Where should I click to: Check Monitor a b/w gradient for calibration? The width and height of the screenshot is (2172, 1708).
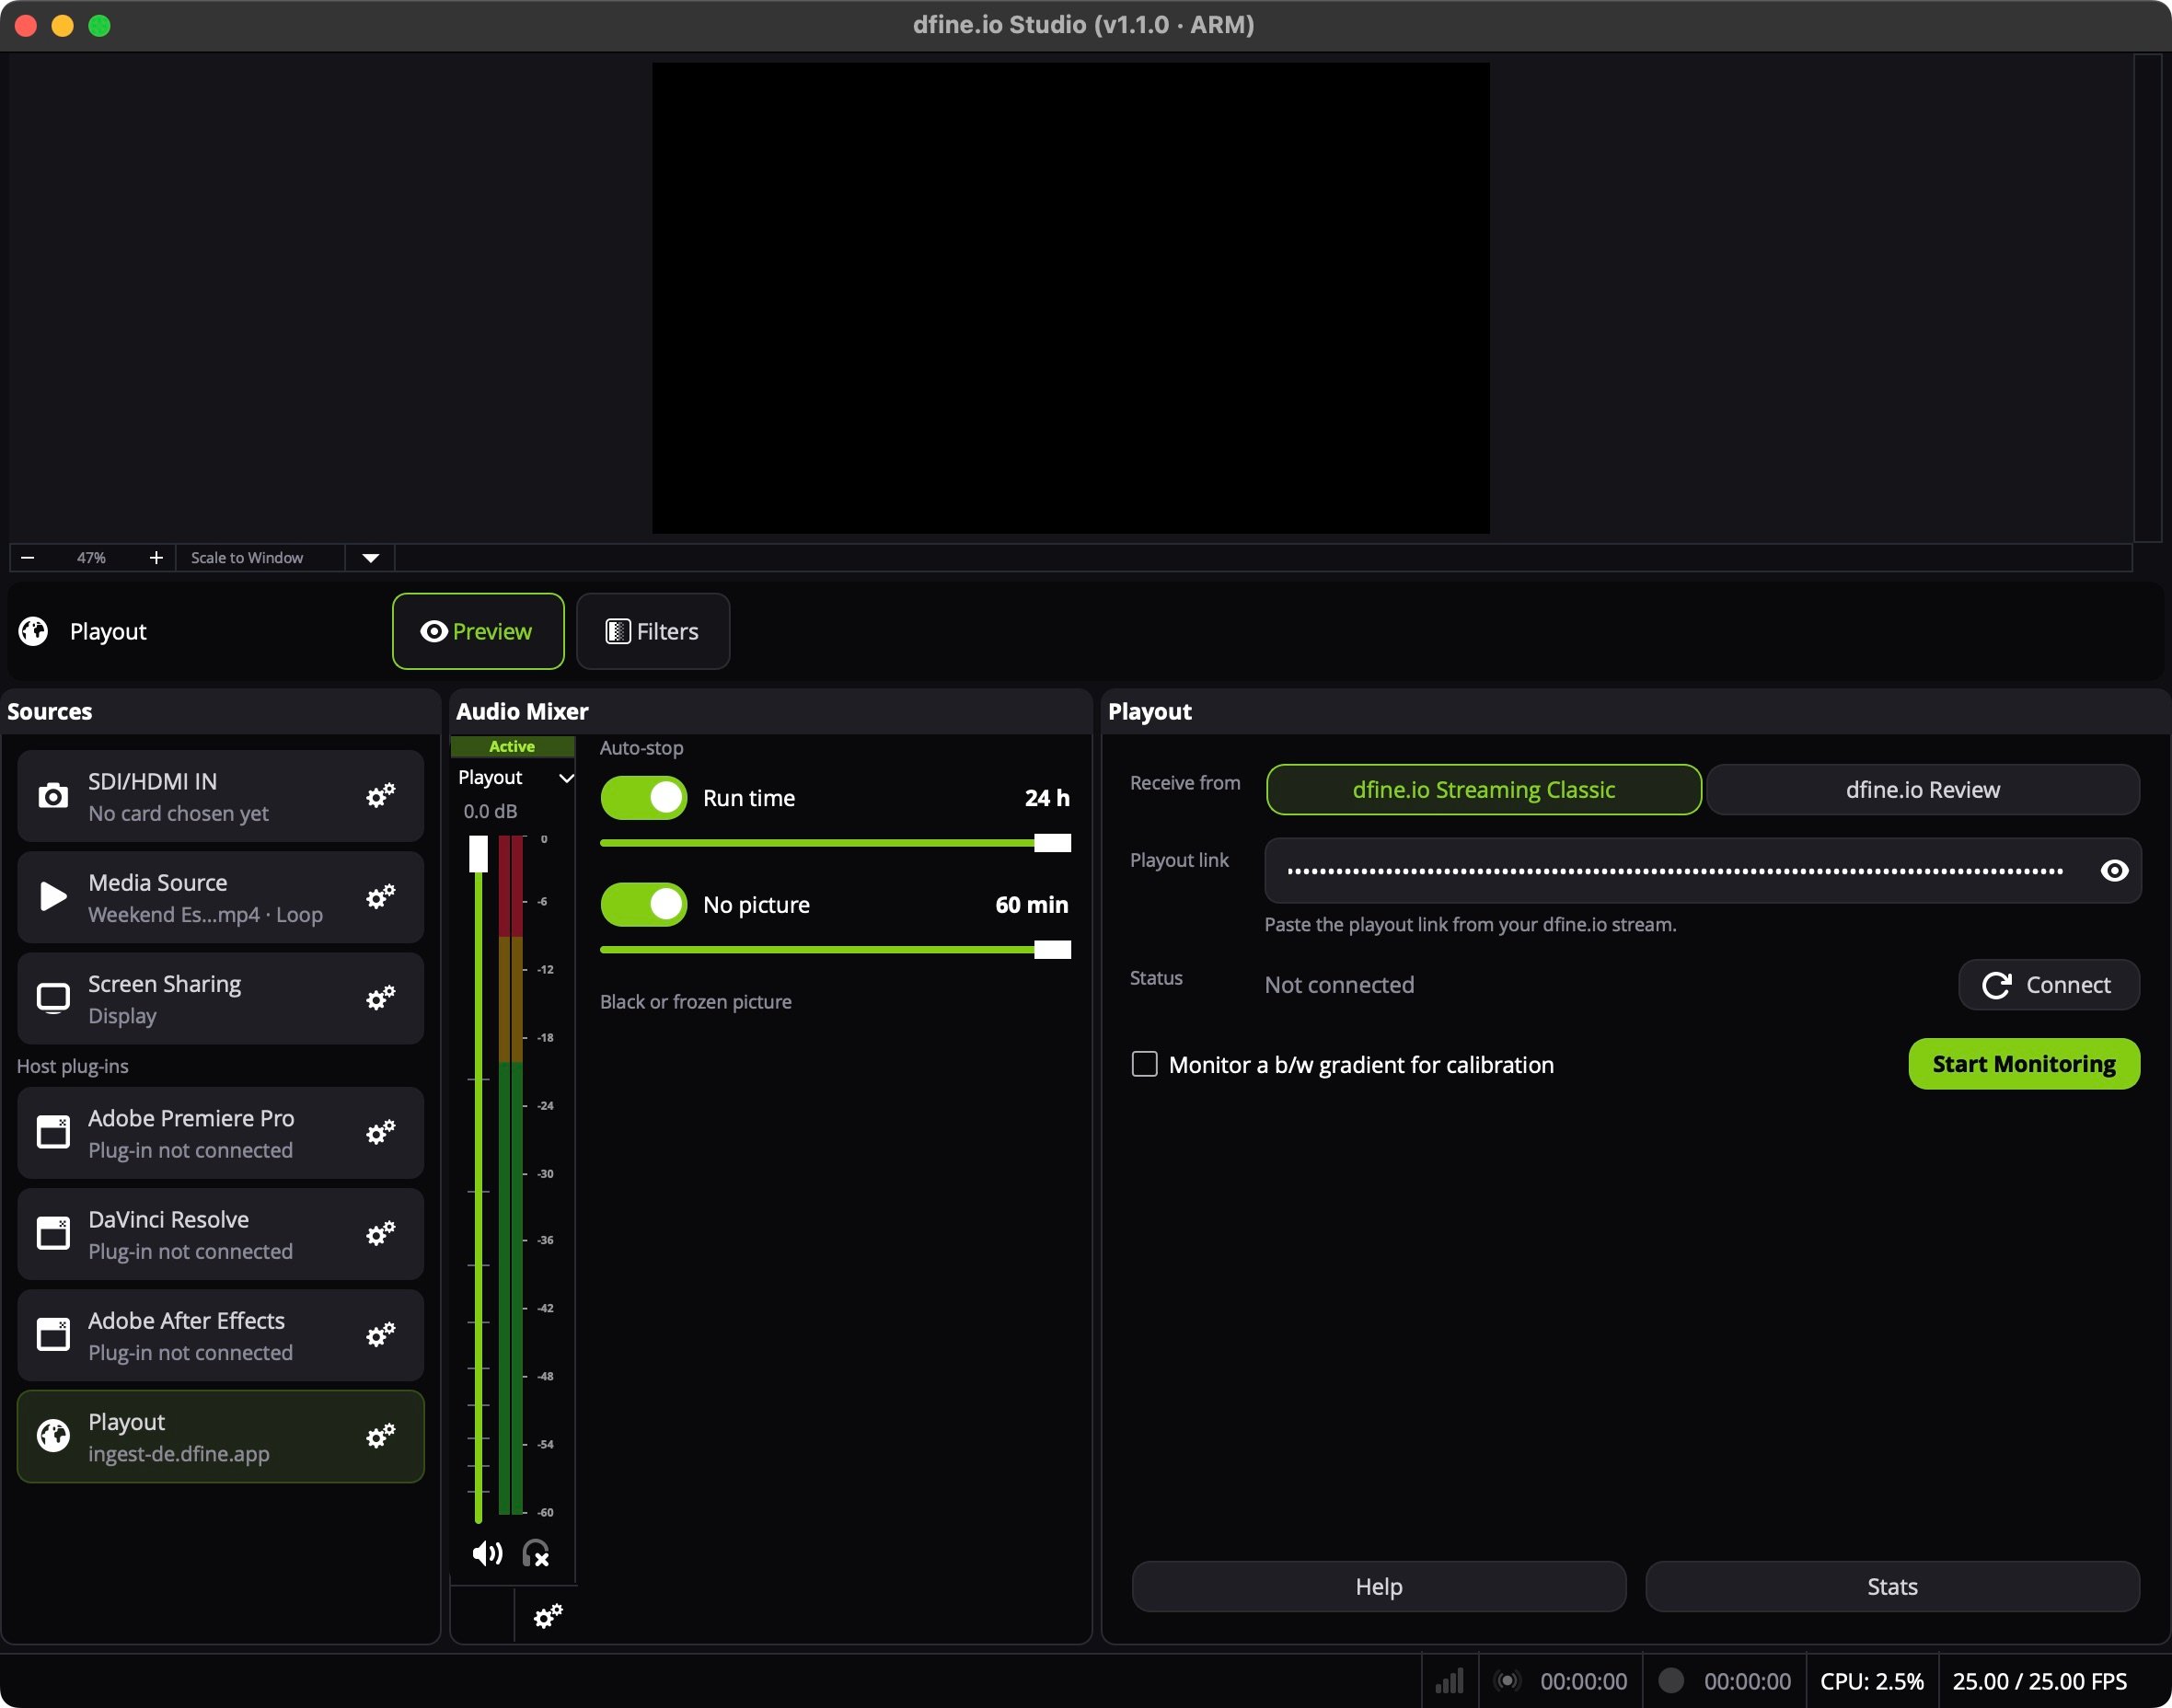coord(1144,1064)
